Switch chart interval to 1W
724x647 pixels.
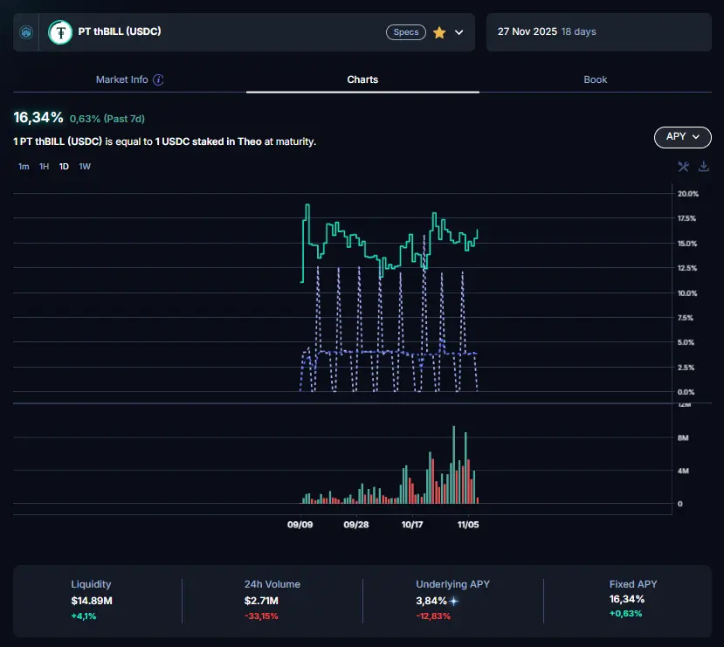[x=85, y=167]
